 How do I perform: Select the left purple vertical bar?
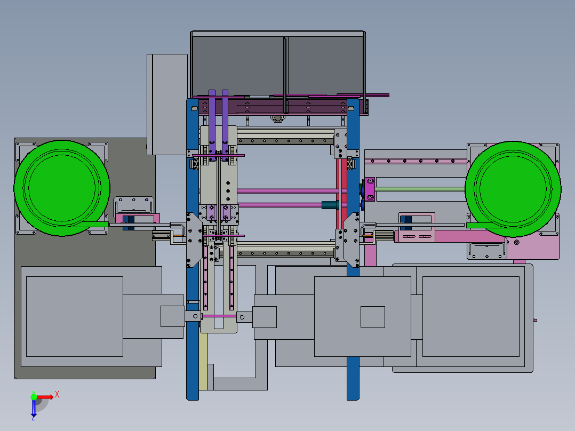tap(212, 126)
